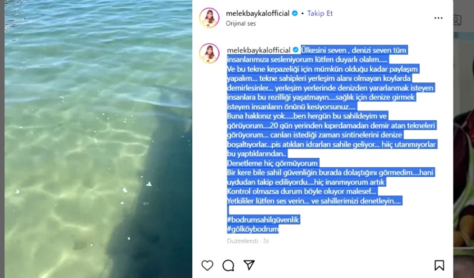The height and width of the screenshot is (278, 474).
Task: Click the profile avatar next to the caption
Action: click(x=209, y=53)
